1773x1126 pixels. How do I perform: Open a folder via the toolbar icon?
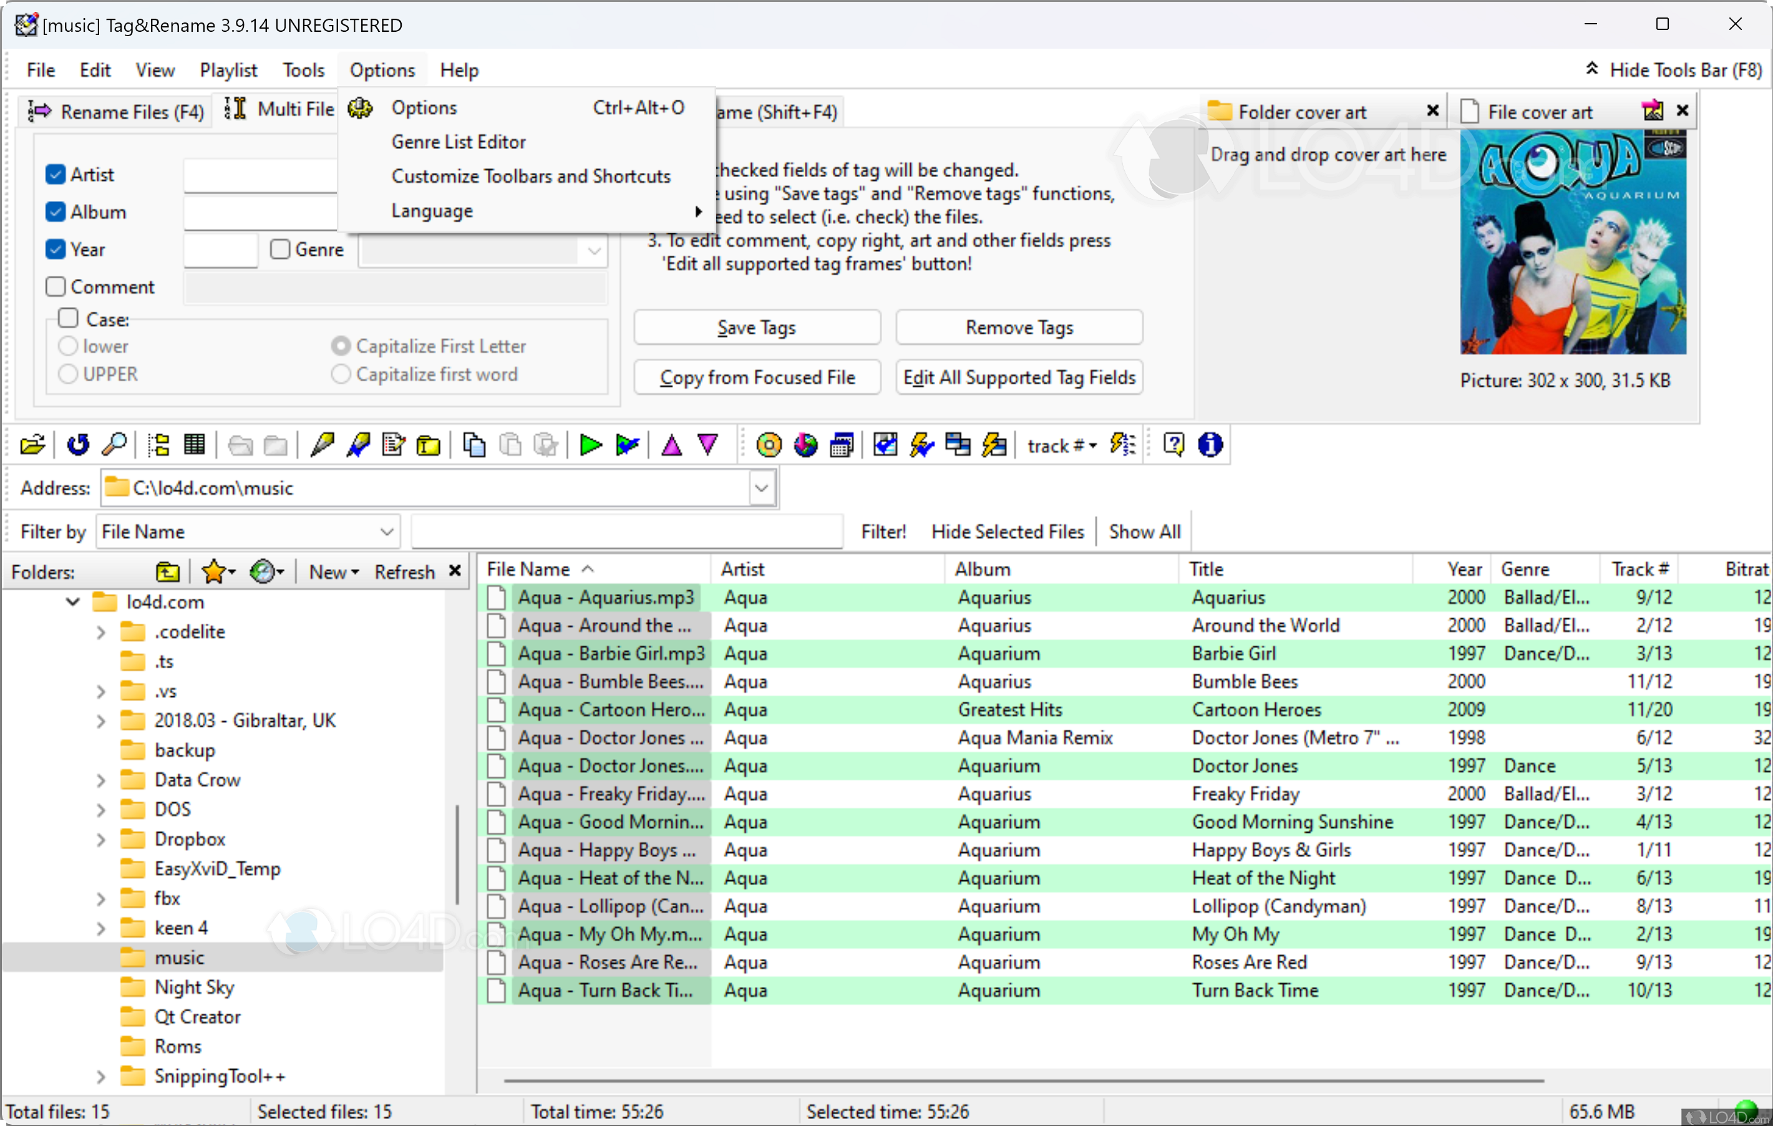coord(32,444)
